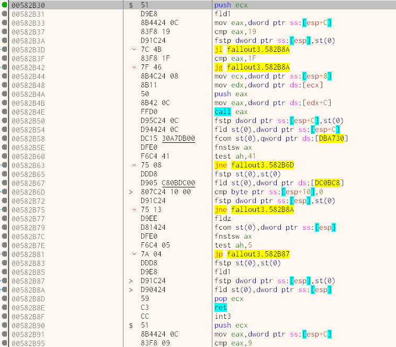Toggle the green breakpoint dot at 00582B30
Screen dimensions: 396x347
[4, 5]
